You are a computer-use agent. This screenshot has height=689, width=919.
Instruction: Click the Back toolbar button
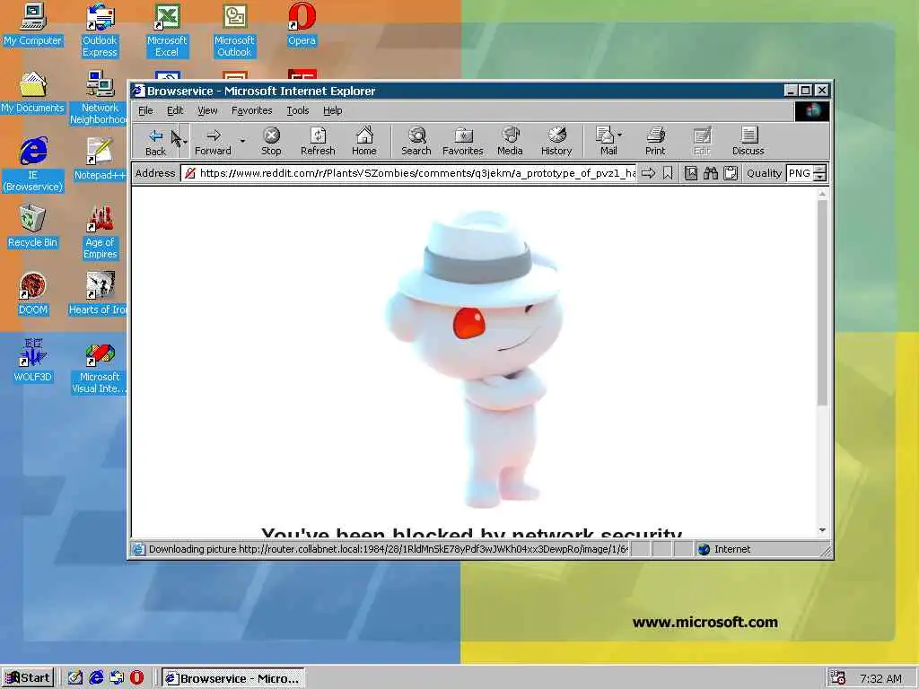tap(155, 141)
